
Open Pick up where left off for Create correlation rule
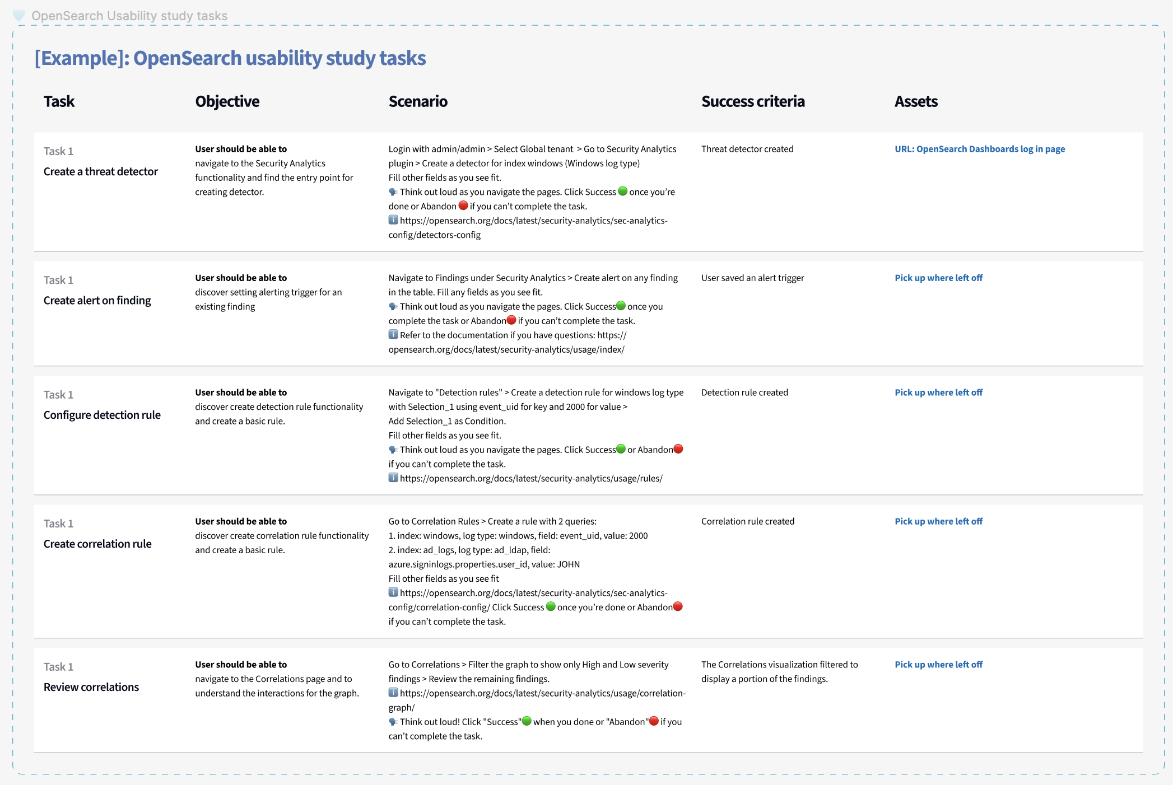[x=938, y=521]
